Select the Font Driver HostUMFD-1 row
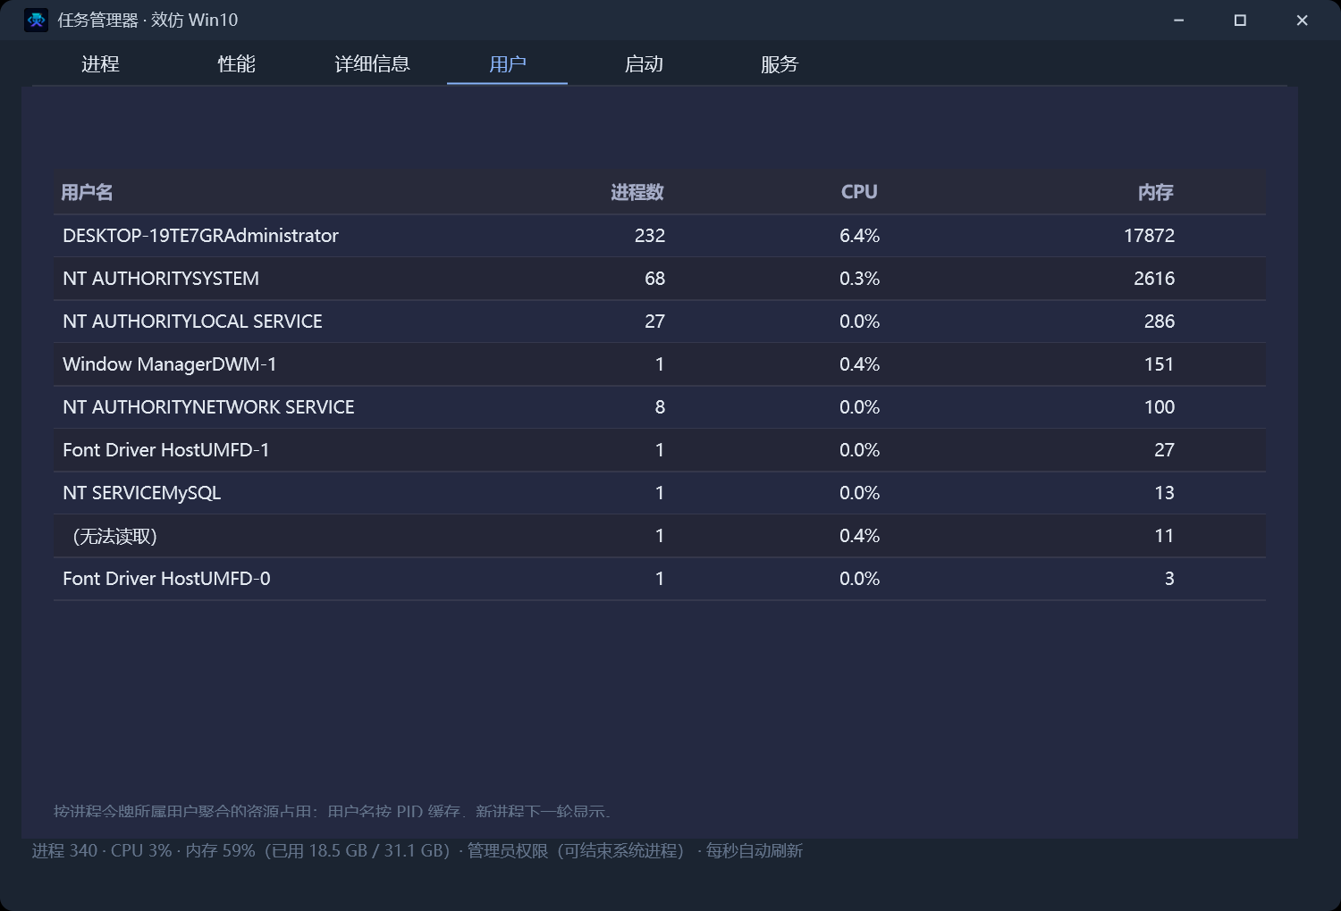Viewport: 1341px width, 911px height. coord(660,450)
